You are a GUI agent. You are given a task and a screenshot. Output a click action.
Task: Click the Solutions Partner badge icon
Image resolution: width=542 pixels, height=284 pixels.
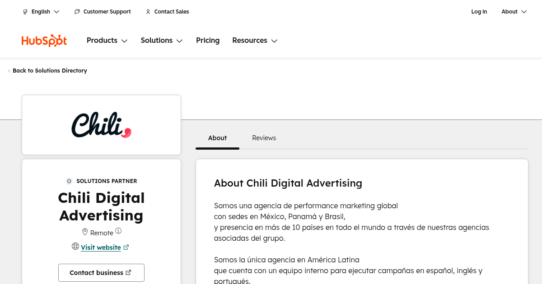[69, 181]
